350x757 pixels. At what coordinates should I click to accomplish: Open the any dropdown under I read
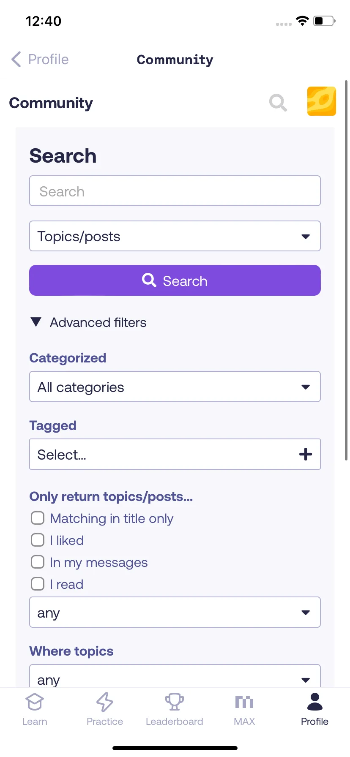[175, 612]
